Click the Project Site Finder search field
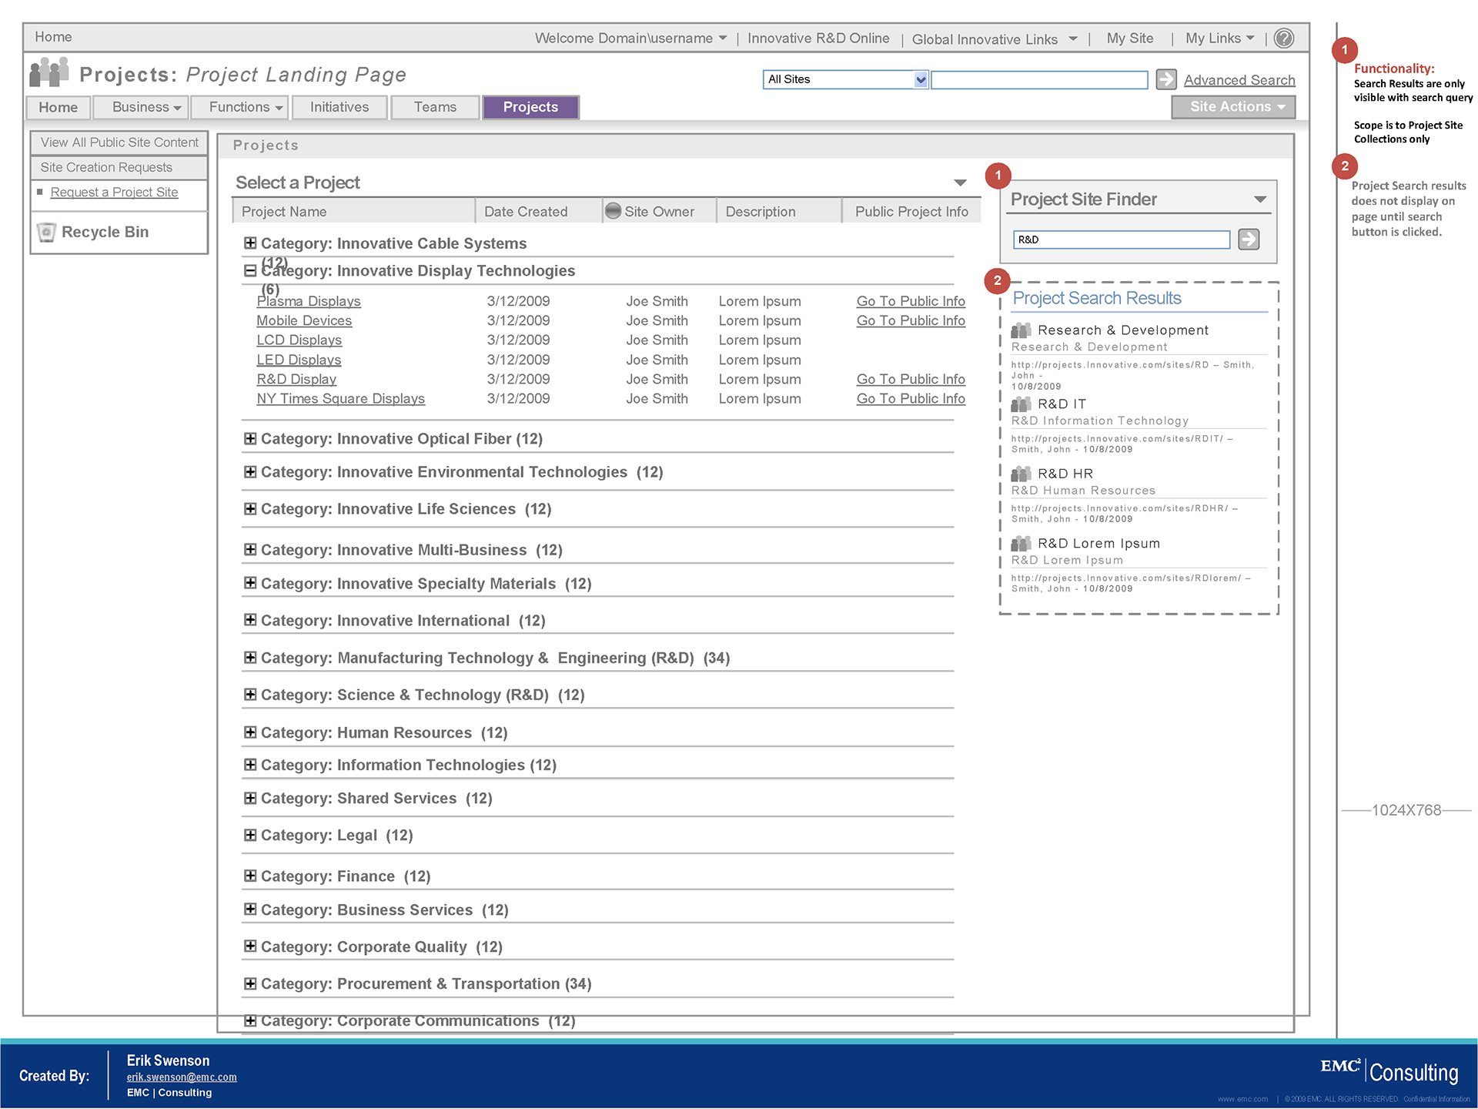 [1121, 240]
